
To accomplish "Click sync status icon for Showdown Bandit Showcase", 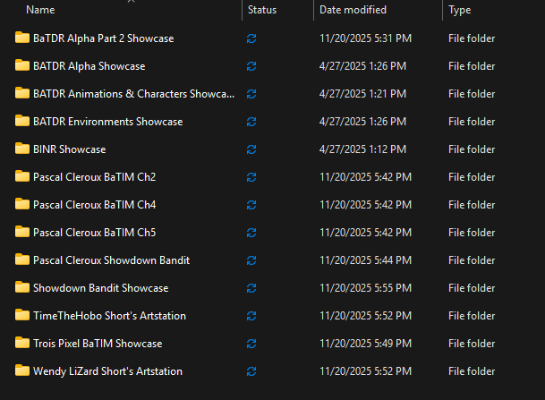I will [251, 288].
